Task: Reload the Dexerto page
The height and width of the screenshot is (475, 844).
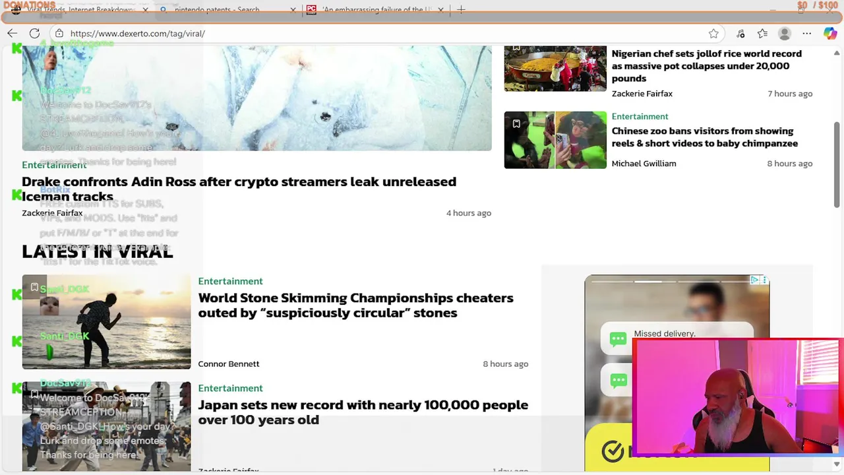Action: (34, 33)
